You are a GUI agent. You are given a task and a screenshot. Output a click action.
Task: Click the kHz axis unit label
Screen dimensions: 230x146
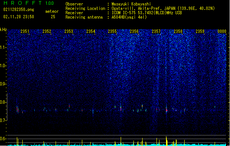coord(3,30)
